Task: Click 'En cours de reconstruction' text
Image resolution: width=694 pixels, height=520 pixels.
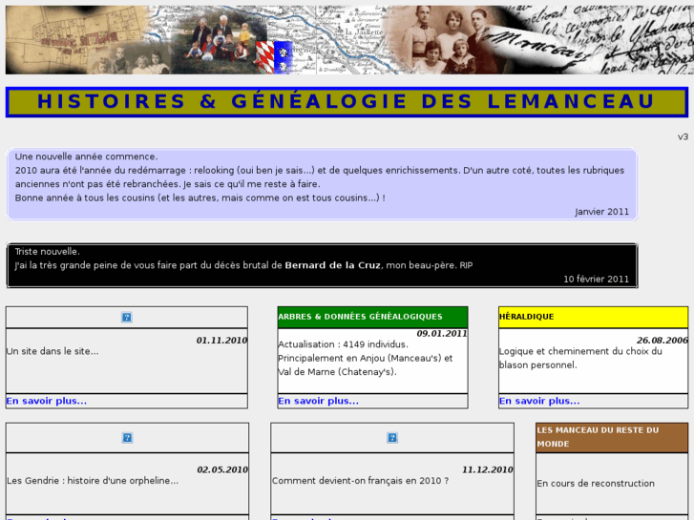Action: [x=596, y=484]
